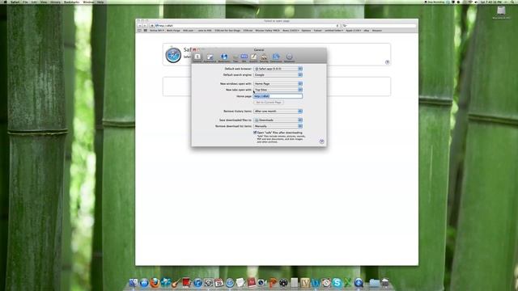Viewport: 518px width, 291px height.
Task: Open Remove download list items dropdown
Action: pos(278,126)
